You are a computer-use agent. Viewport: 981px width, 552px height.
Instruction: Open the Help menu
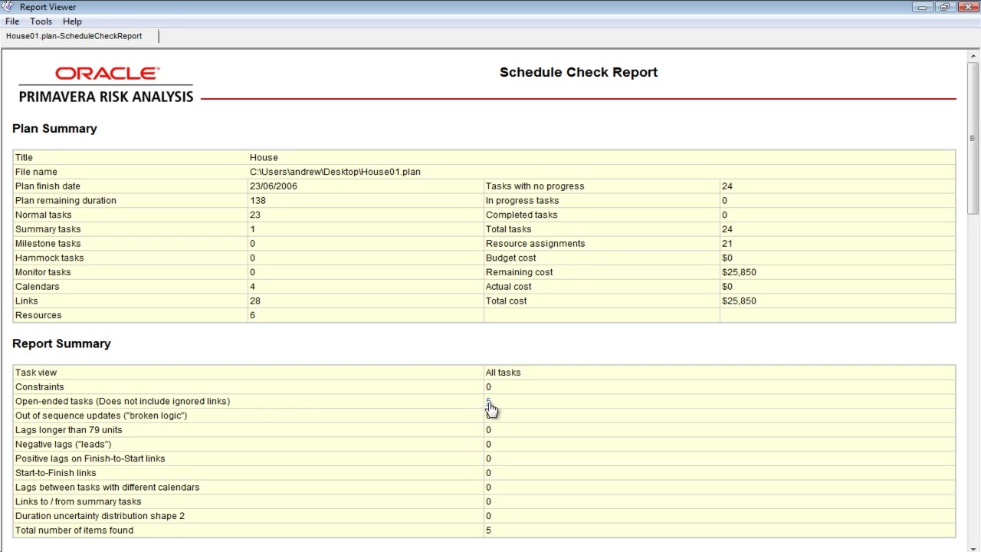click(x=72, y=21)
